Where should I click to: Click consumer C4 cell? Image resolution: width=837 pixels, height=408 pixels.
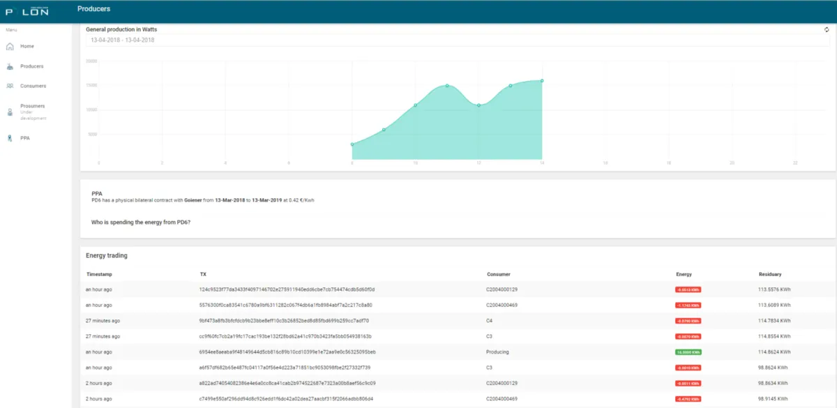tap(490, 321)
